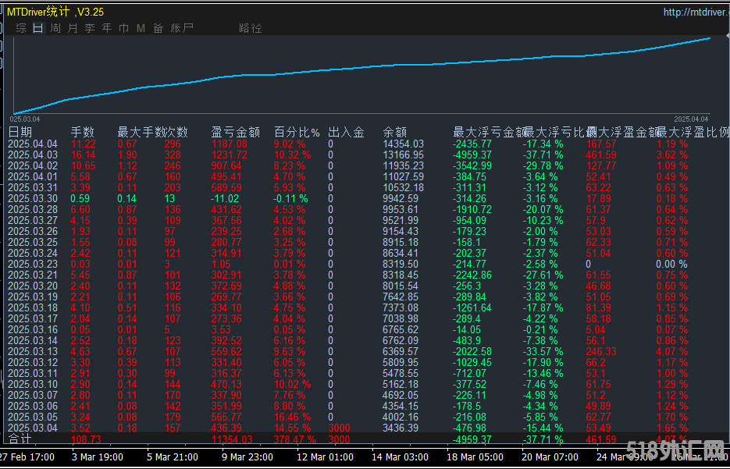730x469 pixels.
Task: Click the 币 (currency) tab
Action: click(x=123, y=28)
